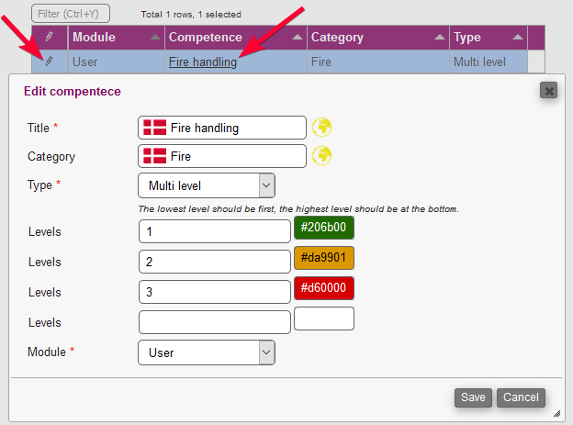Click the pencil edit icon in User row
The image size is (573, 425).
coord(50,62)
